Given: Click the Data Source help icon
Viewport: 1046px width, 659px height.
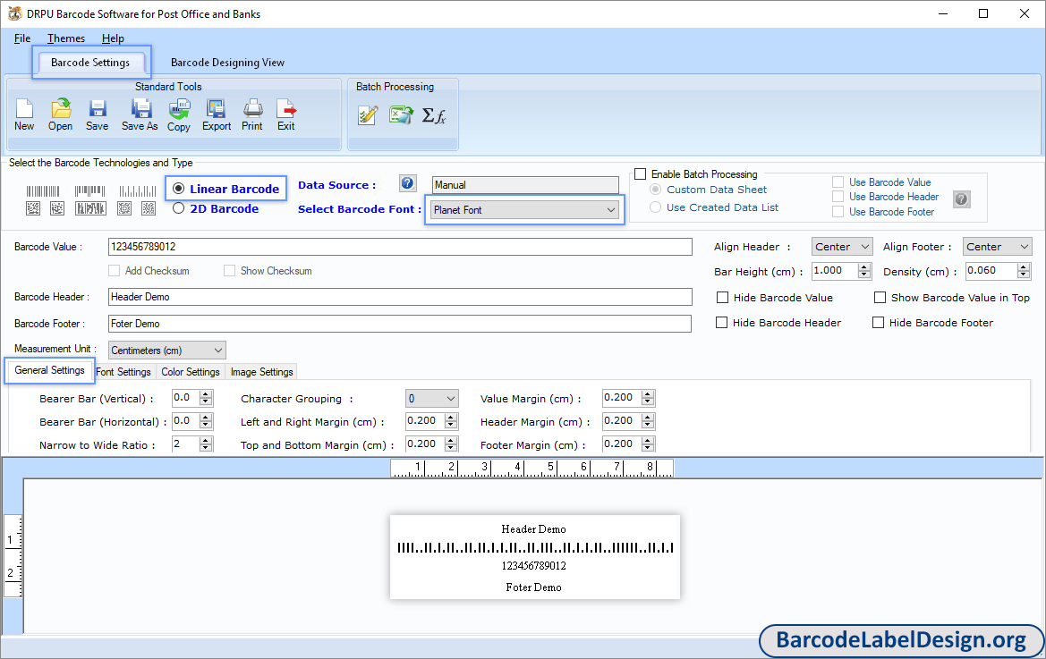Looking at the screenshot, I should tap(408, 183).
